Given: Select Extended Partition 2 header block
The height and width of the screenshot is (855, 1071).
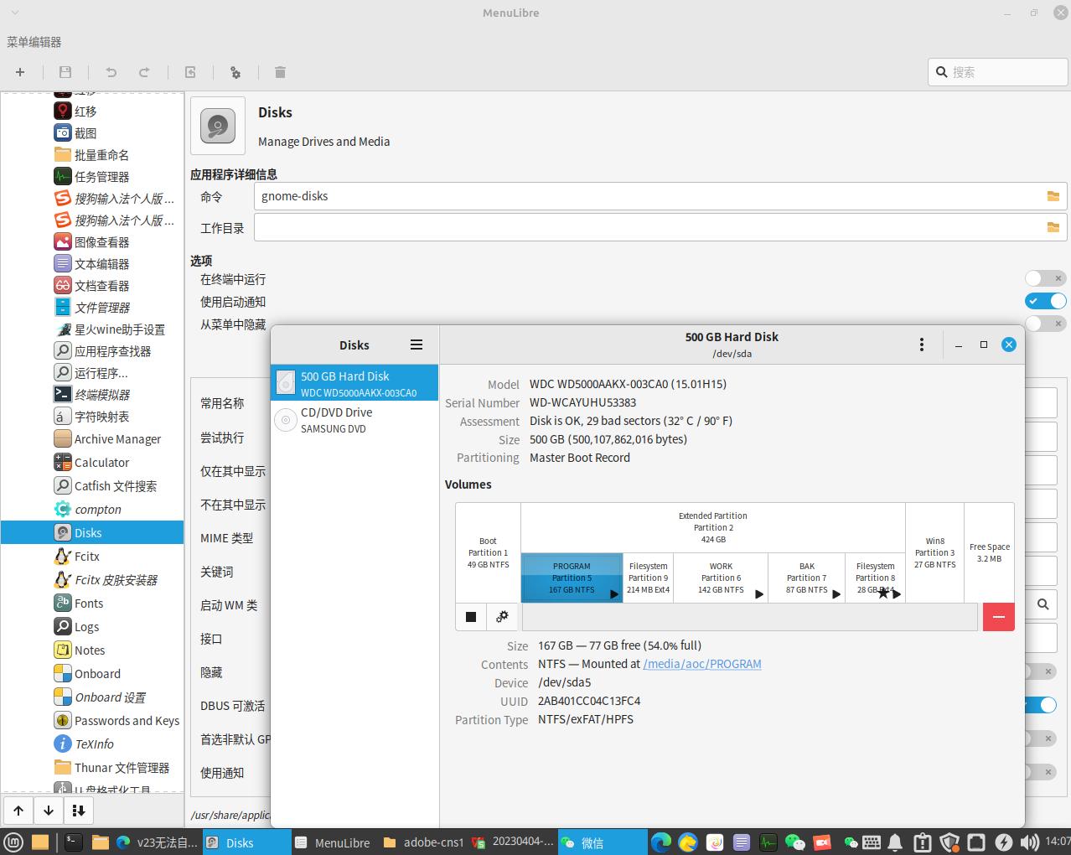Looking at the screenshot, I should tap(713, 527).
